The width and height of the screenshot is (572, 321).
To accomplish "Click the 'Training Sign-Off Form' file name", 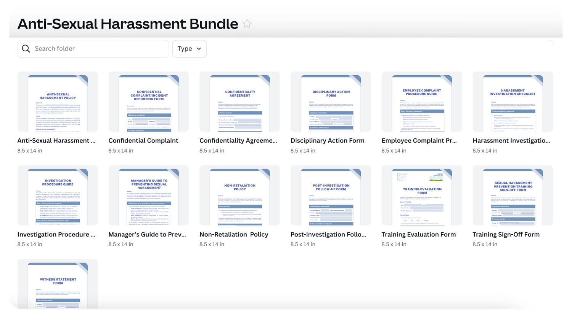I will [x=506, y=235].
